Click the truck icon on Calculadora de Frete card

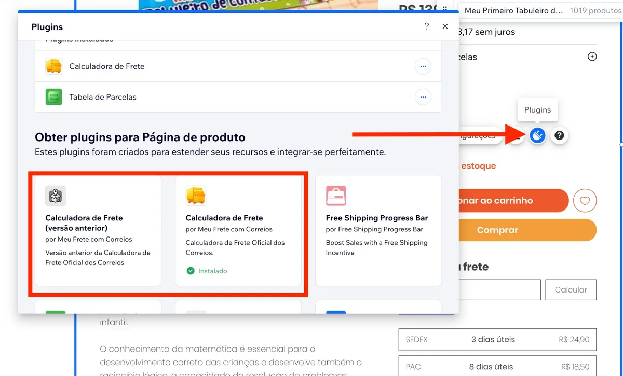(196, 196)
